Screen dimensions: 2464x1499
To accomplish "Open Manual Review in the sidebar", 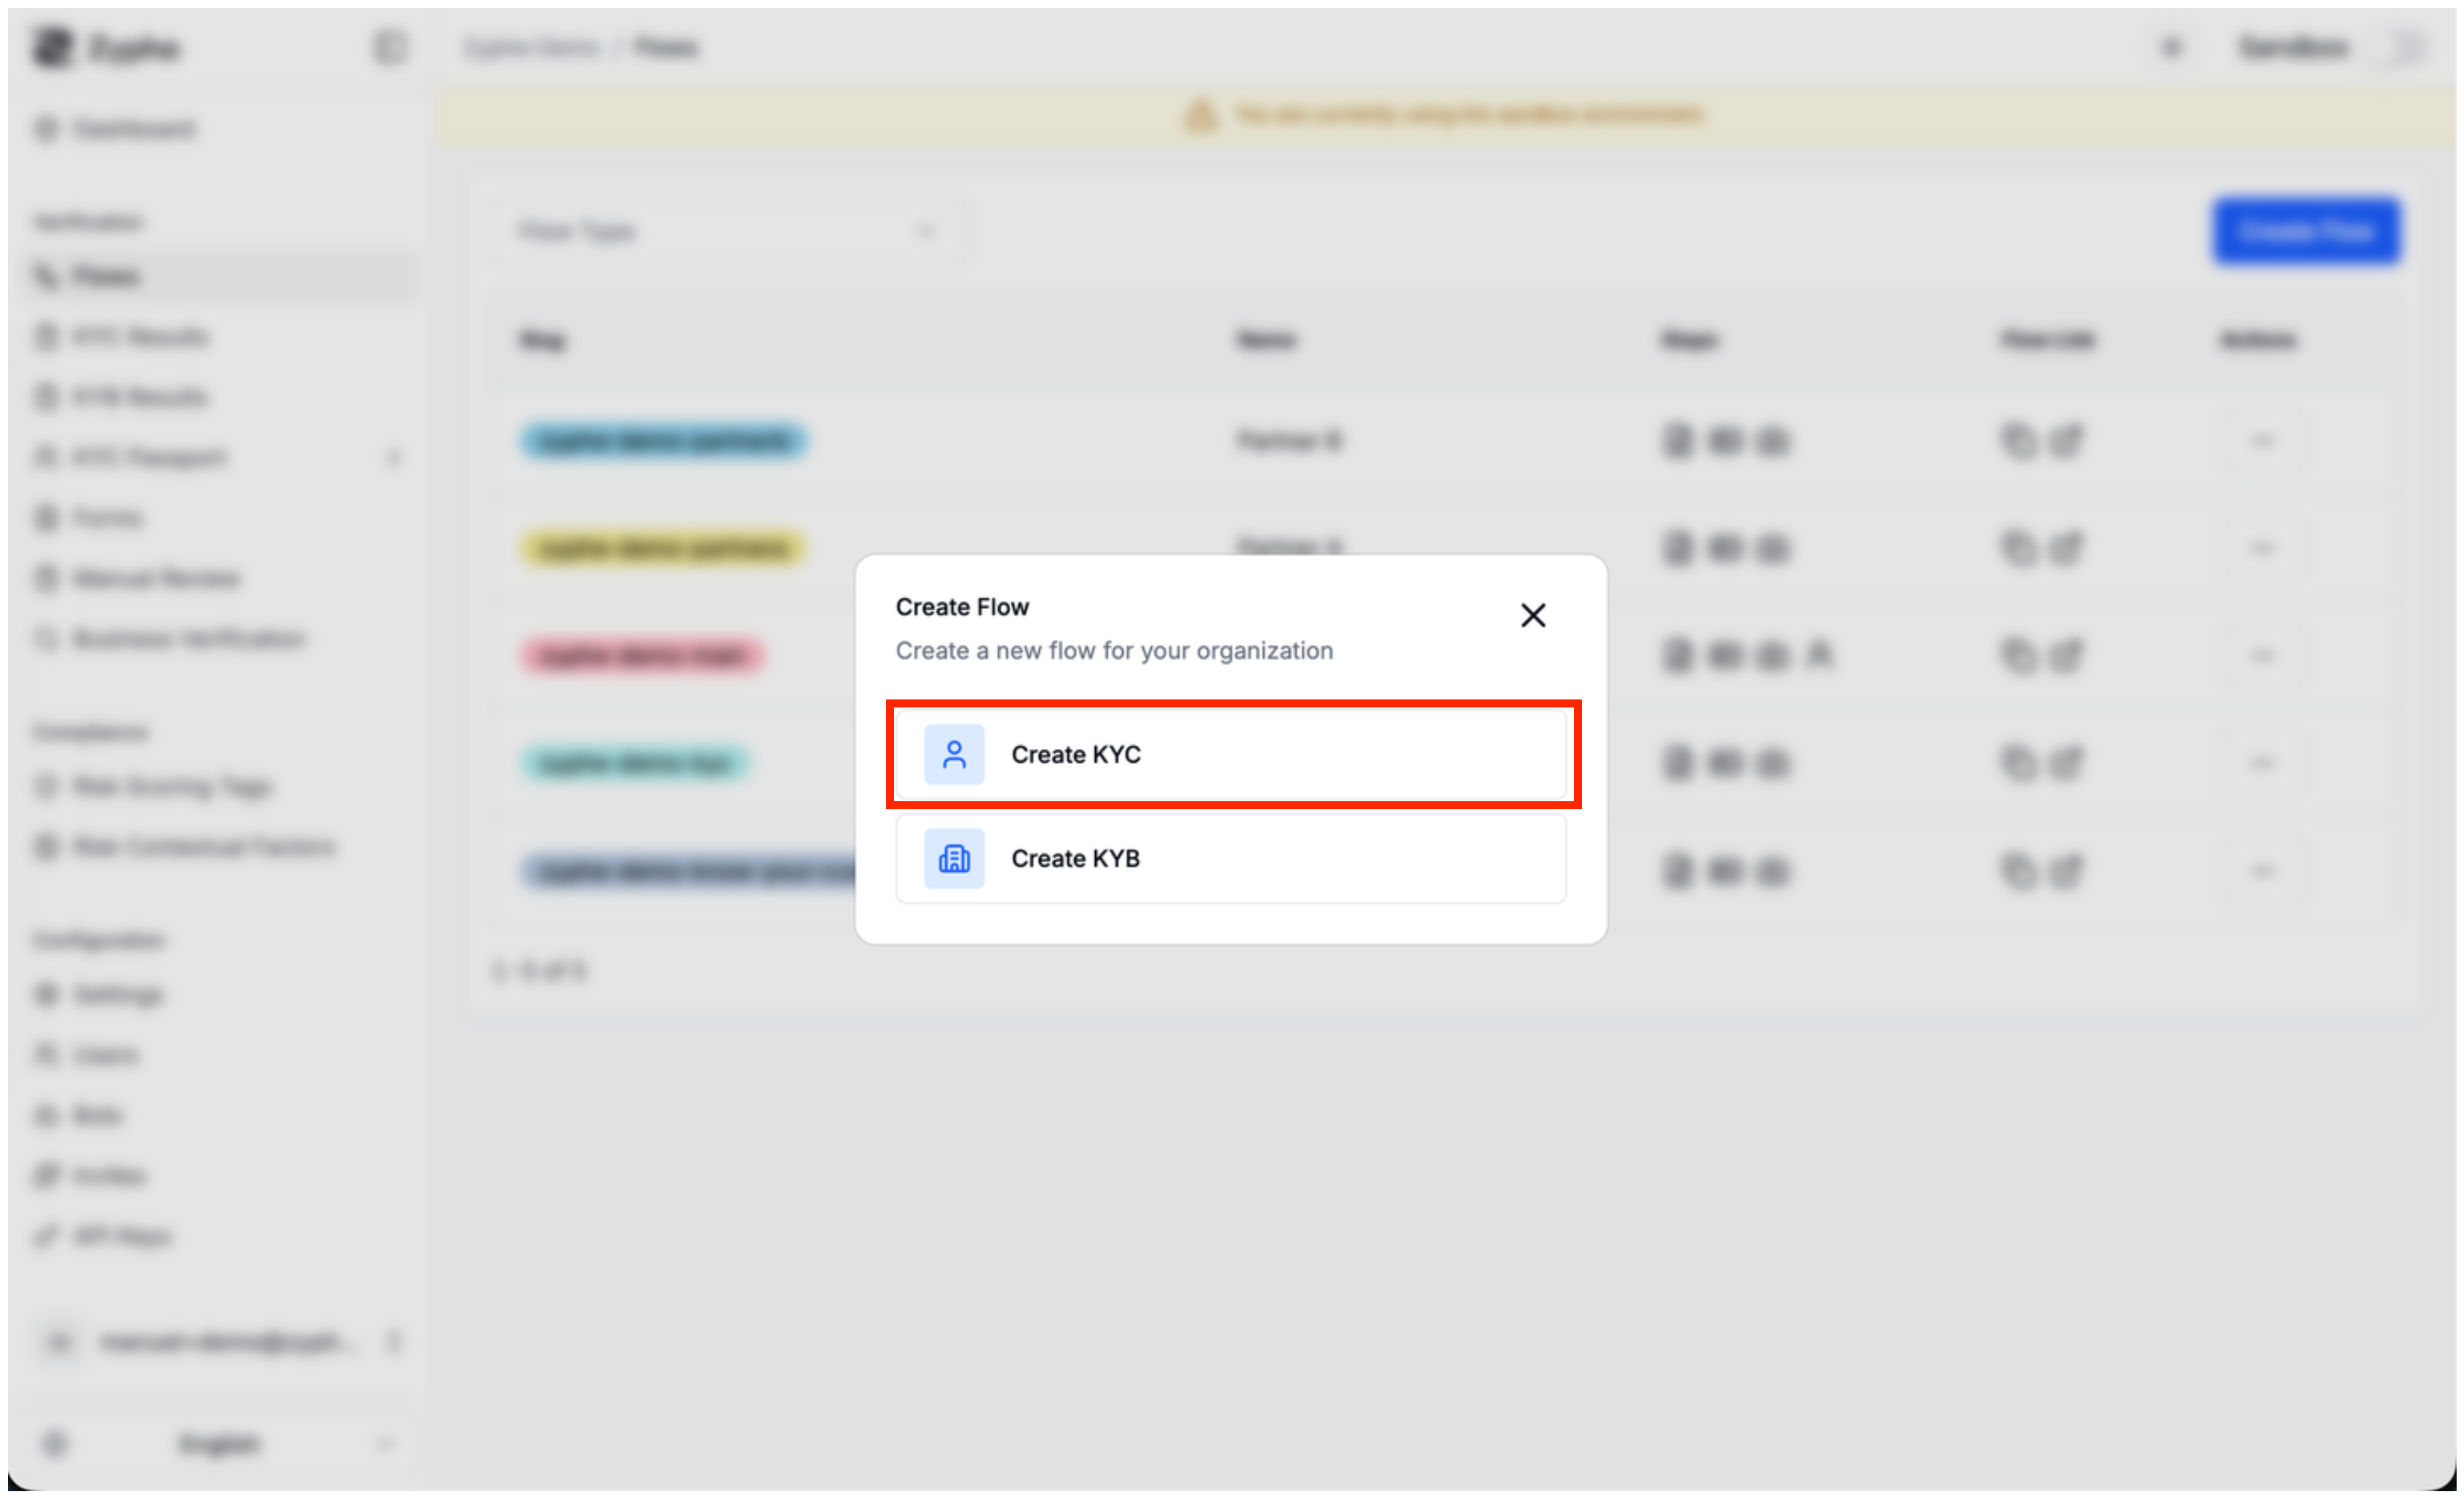I will 220,578.
